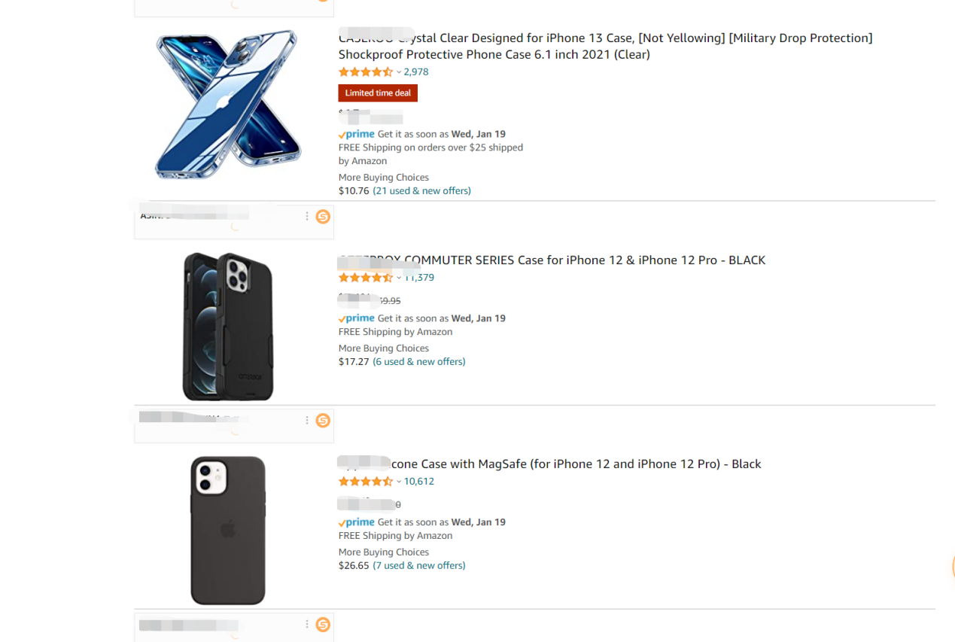955x642 pixels.
Task: View 6 used & new offers
Action: click(419, 362)
